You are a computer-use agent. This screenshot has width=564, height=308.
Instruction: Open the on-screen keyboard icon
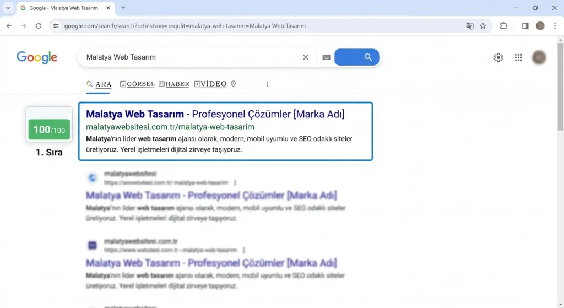click(x=327, y=57)
